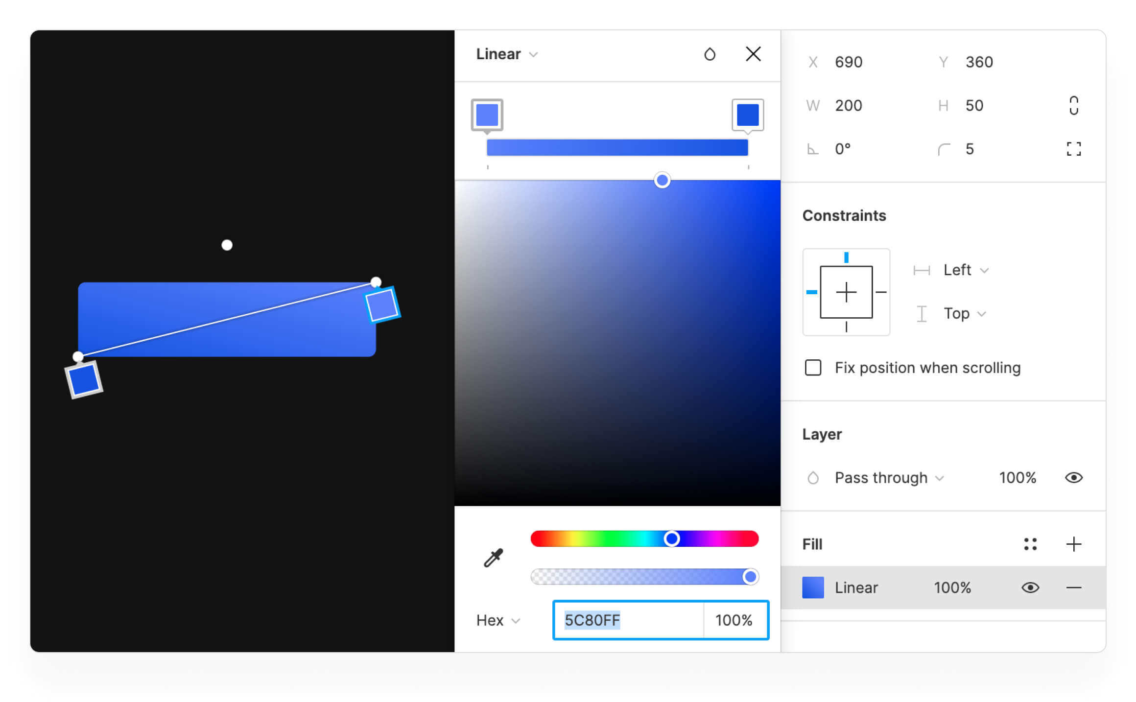Click the hue slider handle
The image size is (1136, 702).
671,538
